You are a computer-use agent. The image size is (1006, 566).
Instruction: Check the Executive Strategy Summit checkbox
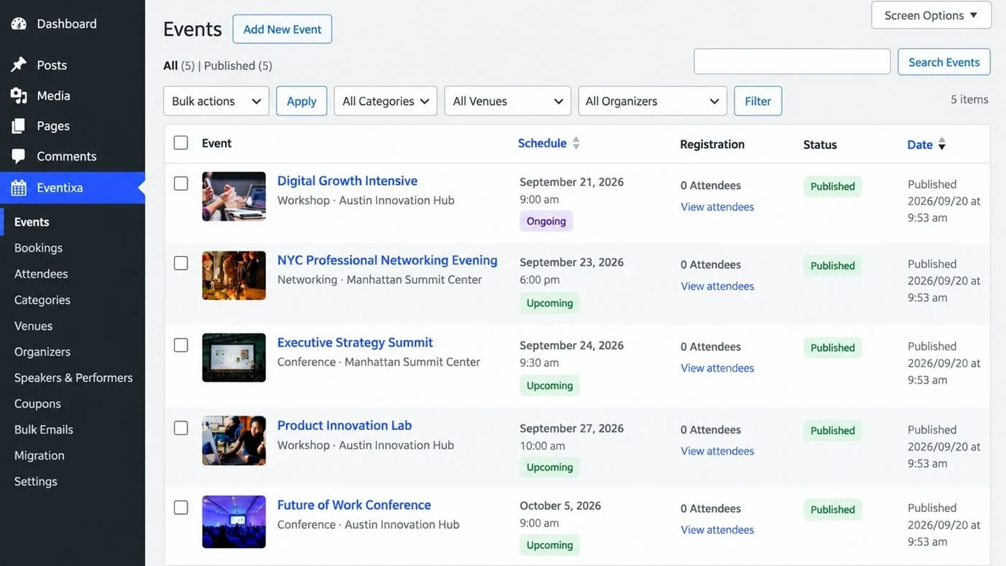tap(181, 345)
